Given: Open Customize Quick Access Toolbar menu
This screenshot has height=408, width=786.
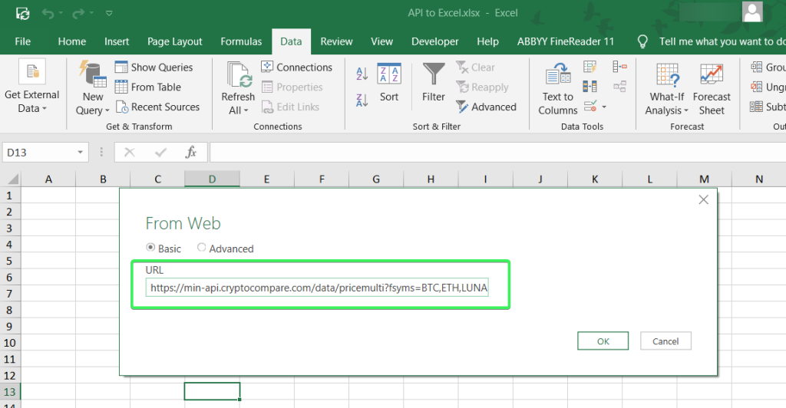Looking at the screenshot, I should point(109,14).
